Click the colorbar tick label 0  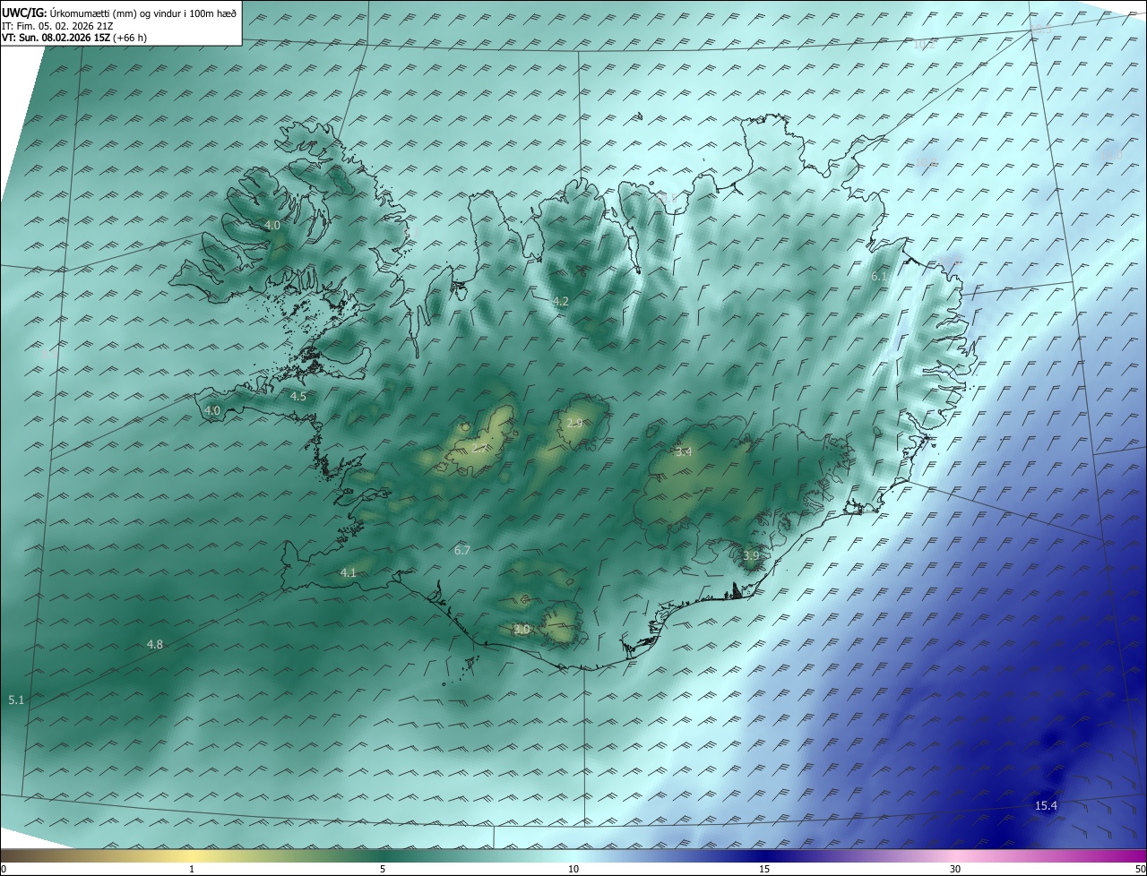(x=4, y=869)
